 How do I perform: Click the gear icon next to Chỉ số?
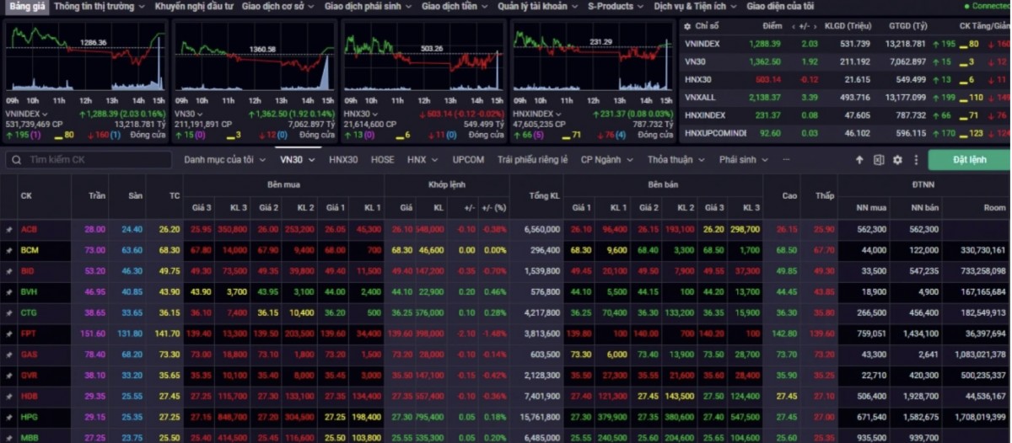pyautogui.click(x=687, y=27)
